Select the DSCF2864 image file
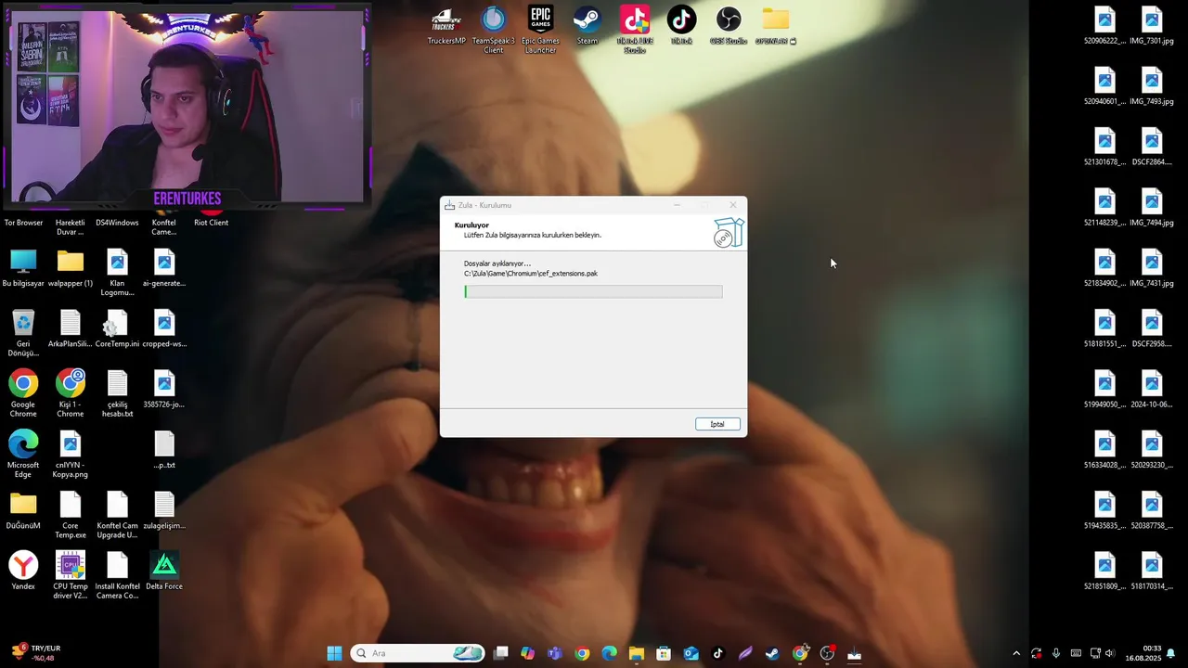 (1152, 147)
